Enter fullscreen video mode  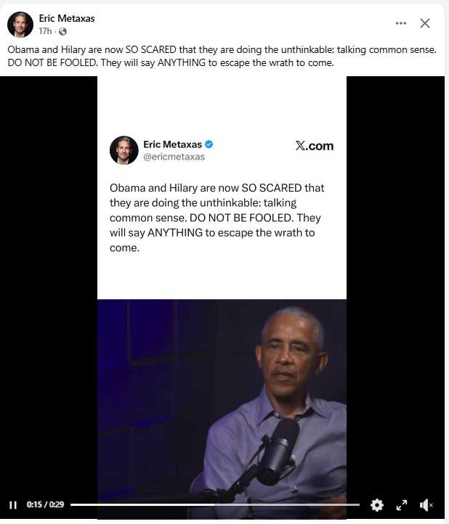[x=402, y=505]
